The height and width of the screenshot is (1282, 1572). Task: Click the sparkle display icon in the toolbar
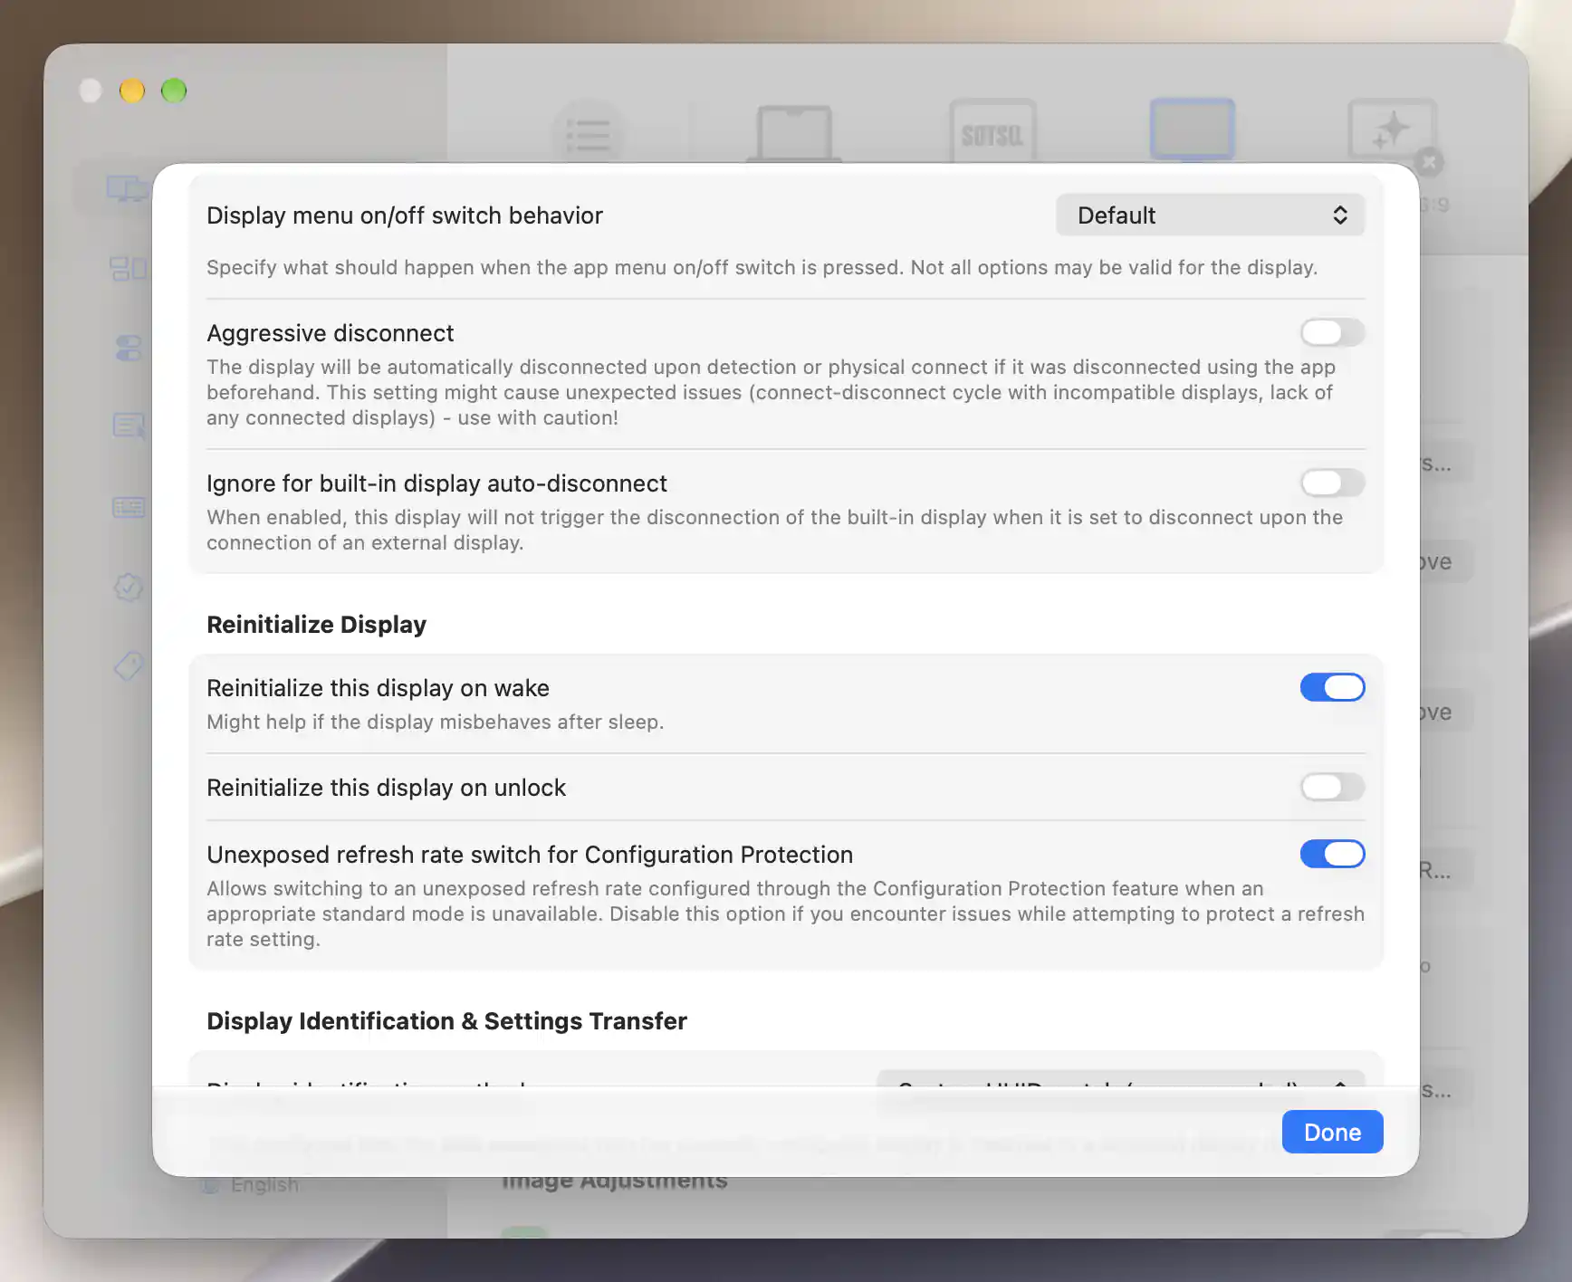(1392, 129)
